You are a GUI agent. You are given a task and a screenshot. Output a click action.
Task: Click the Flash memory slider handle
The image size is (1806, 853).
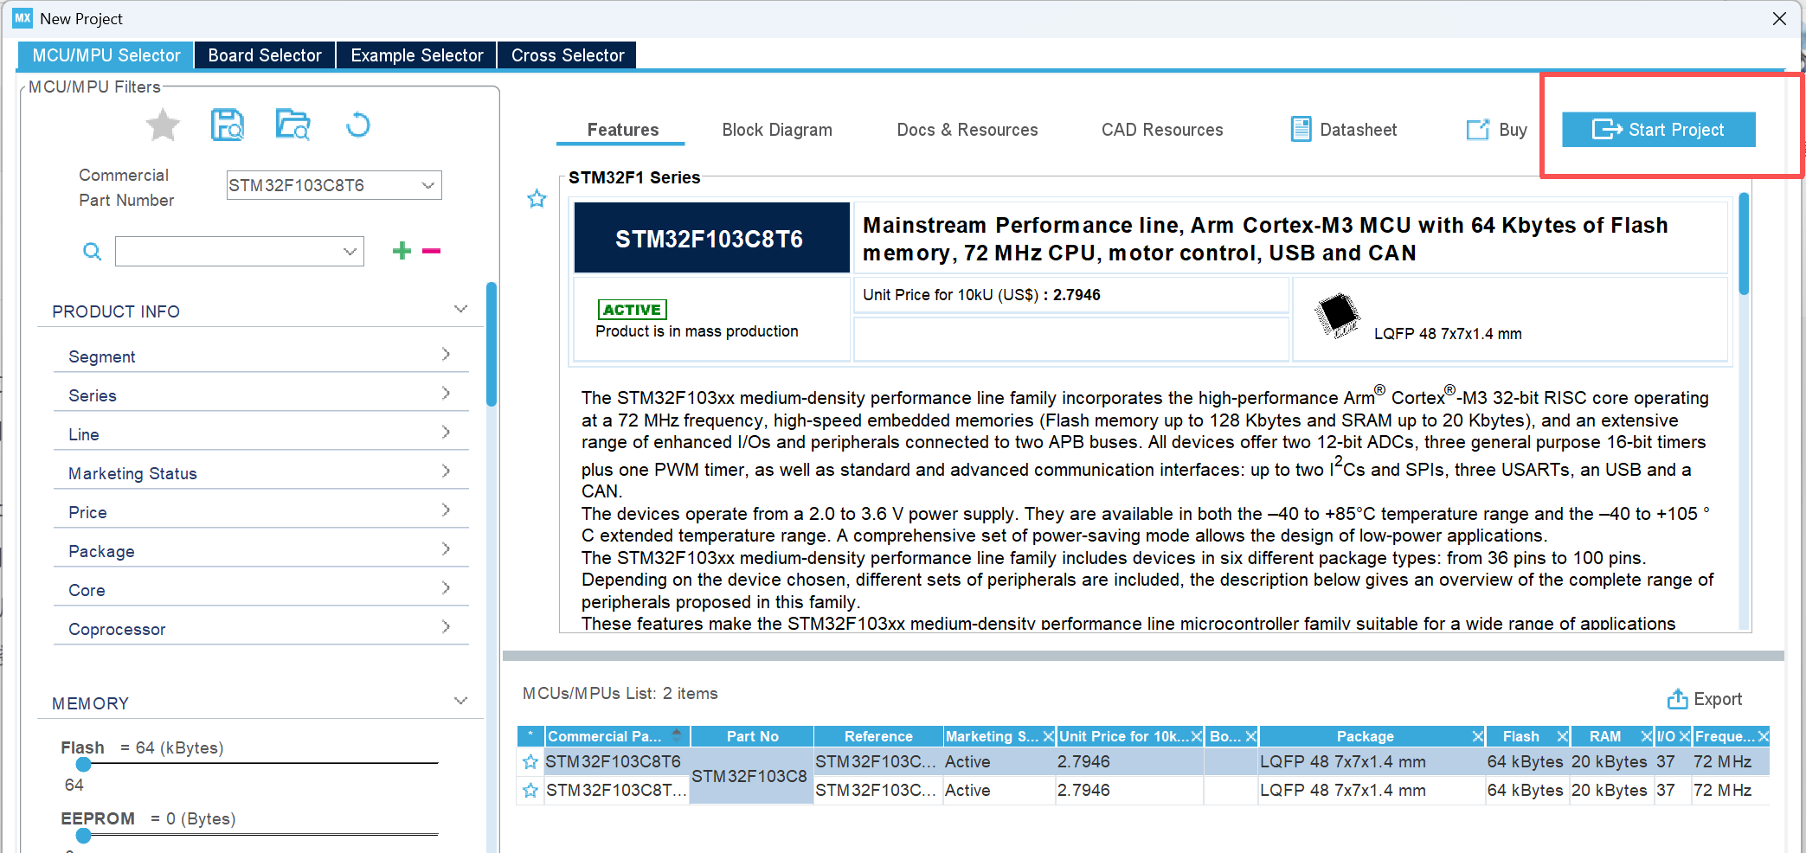tap(83, 764)
